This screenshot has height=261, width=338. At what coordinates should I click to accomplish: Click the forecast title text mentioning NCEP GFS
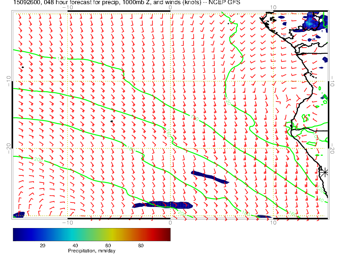point(127,2)
